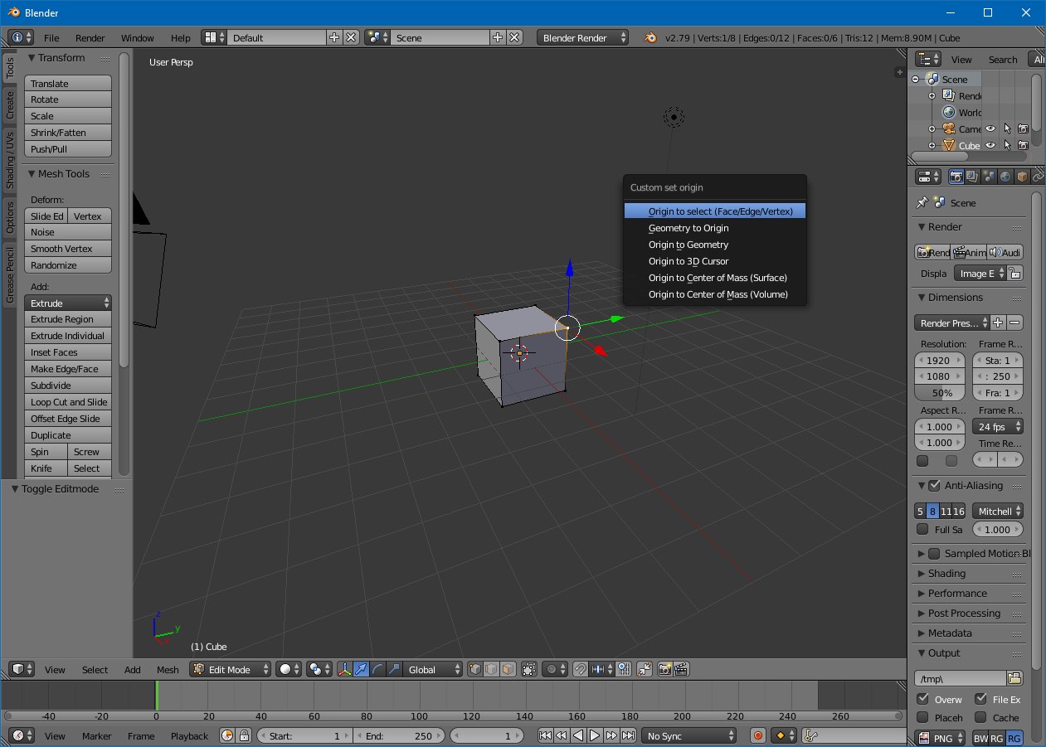Screen dimensions: 1046x747
Task: Toggle proportional editing circle icon
Action: coord(554,669)
